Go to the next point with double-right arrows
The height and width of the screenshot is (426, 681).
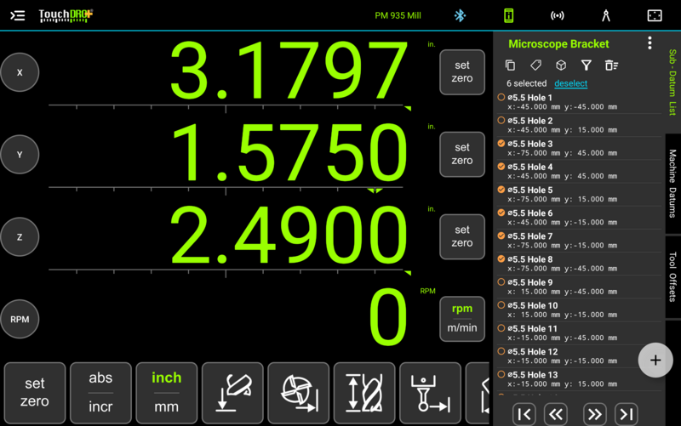(594, 414)
